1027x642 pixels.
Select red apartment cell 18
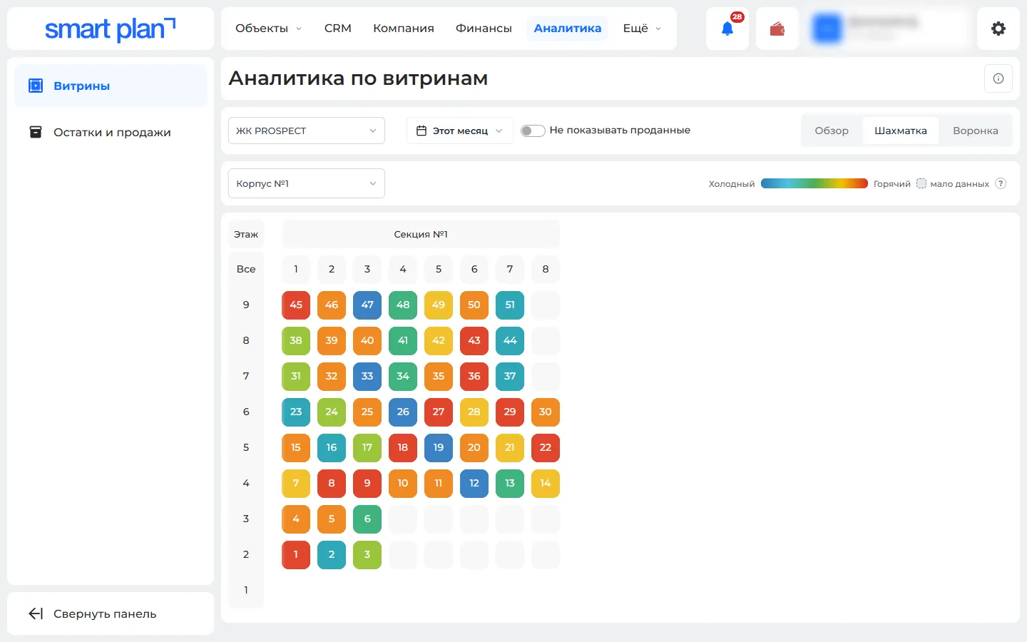pos(403,447)
